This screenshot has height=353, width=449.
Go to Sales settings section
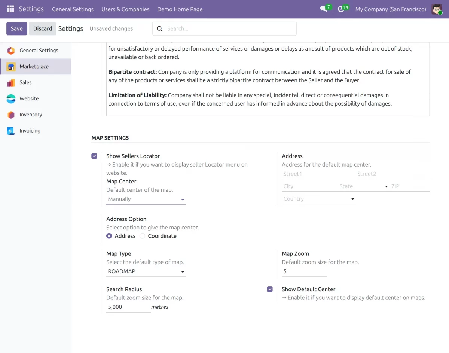point(36,83)
